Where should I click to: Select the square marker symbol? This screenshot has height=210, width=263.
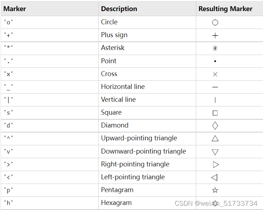click(x=215, y=113)
